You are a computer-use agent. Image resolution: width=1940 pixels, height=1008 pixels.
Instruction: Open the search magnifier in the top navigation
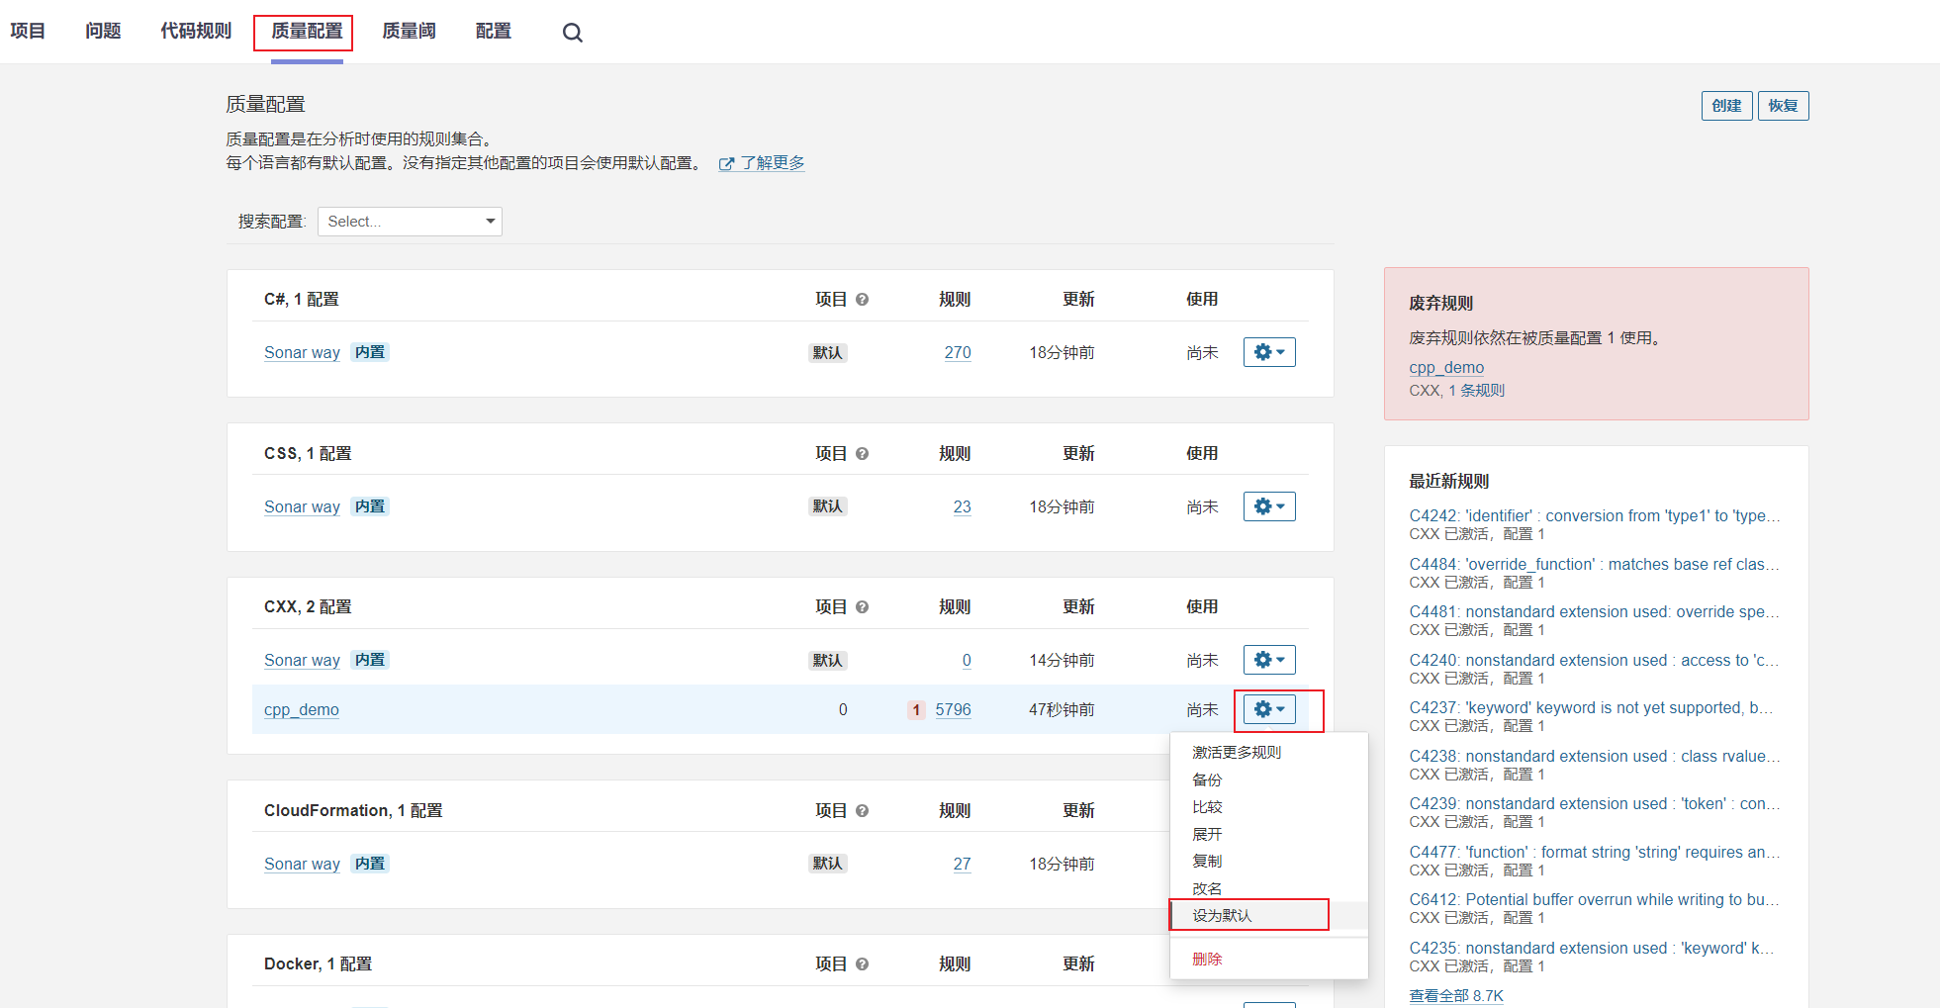coord(572,32)
